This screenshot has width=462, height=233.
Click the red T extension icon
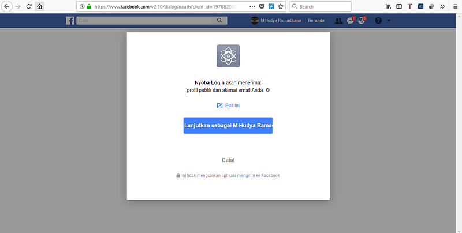point(410,6)
